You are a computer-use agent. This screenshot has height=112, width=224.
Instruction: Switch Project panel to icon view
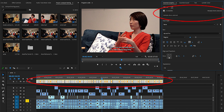[10, 68]
